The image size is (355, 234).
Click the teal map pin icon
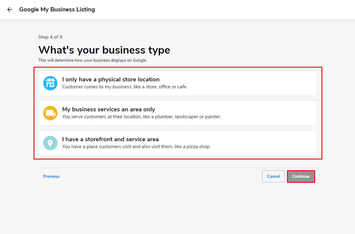pos(50,143)
